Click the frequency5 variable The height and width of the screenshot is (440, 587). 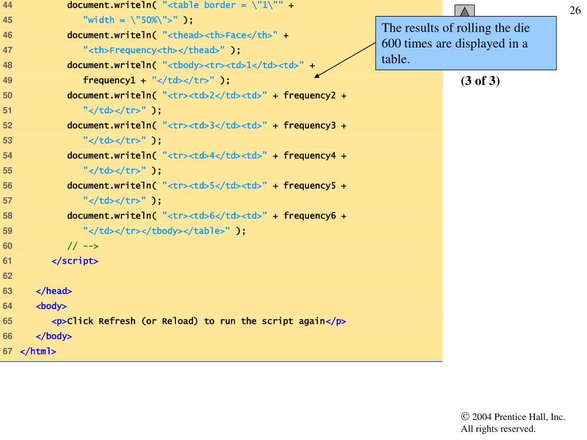point(309,186)
